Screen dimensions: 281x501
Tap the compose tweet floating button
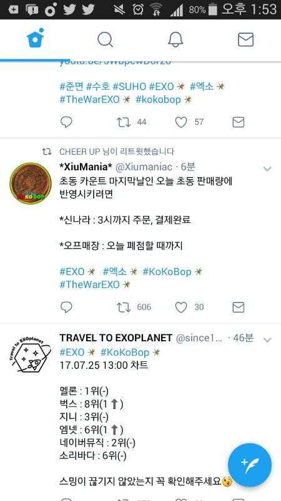tap(250, 465)
